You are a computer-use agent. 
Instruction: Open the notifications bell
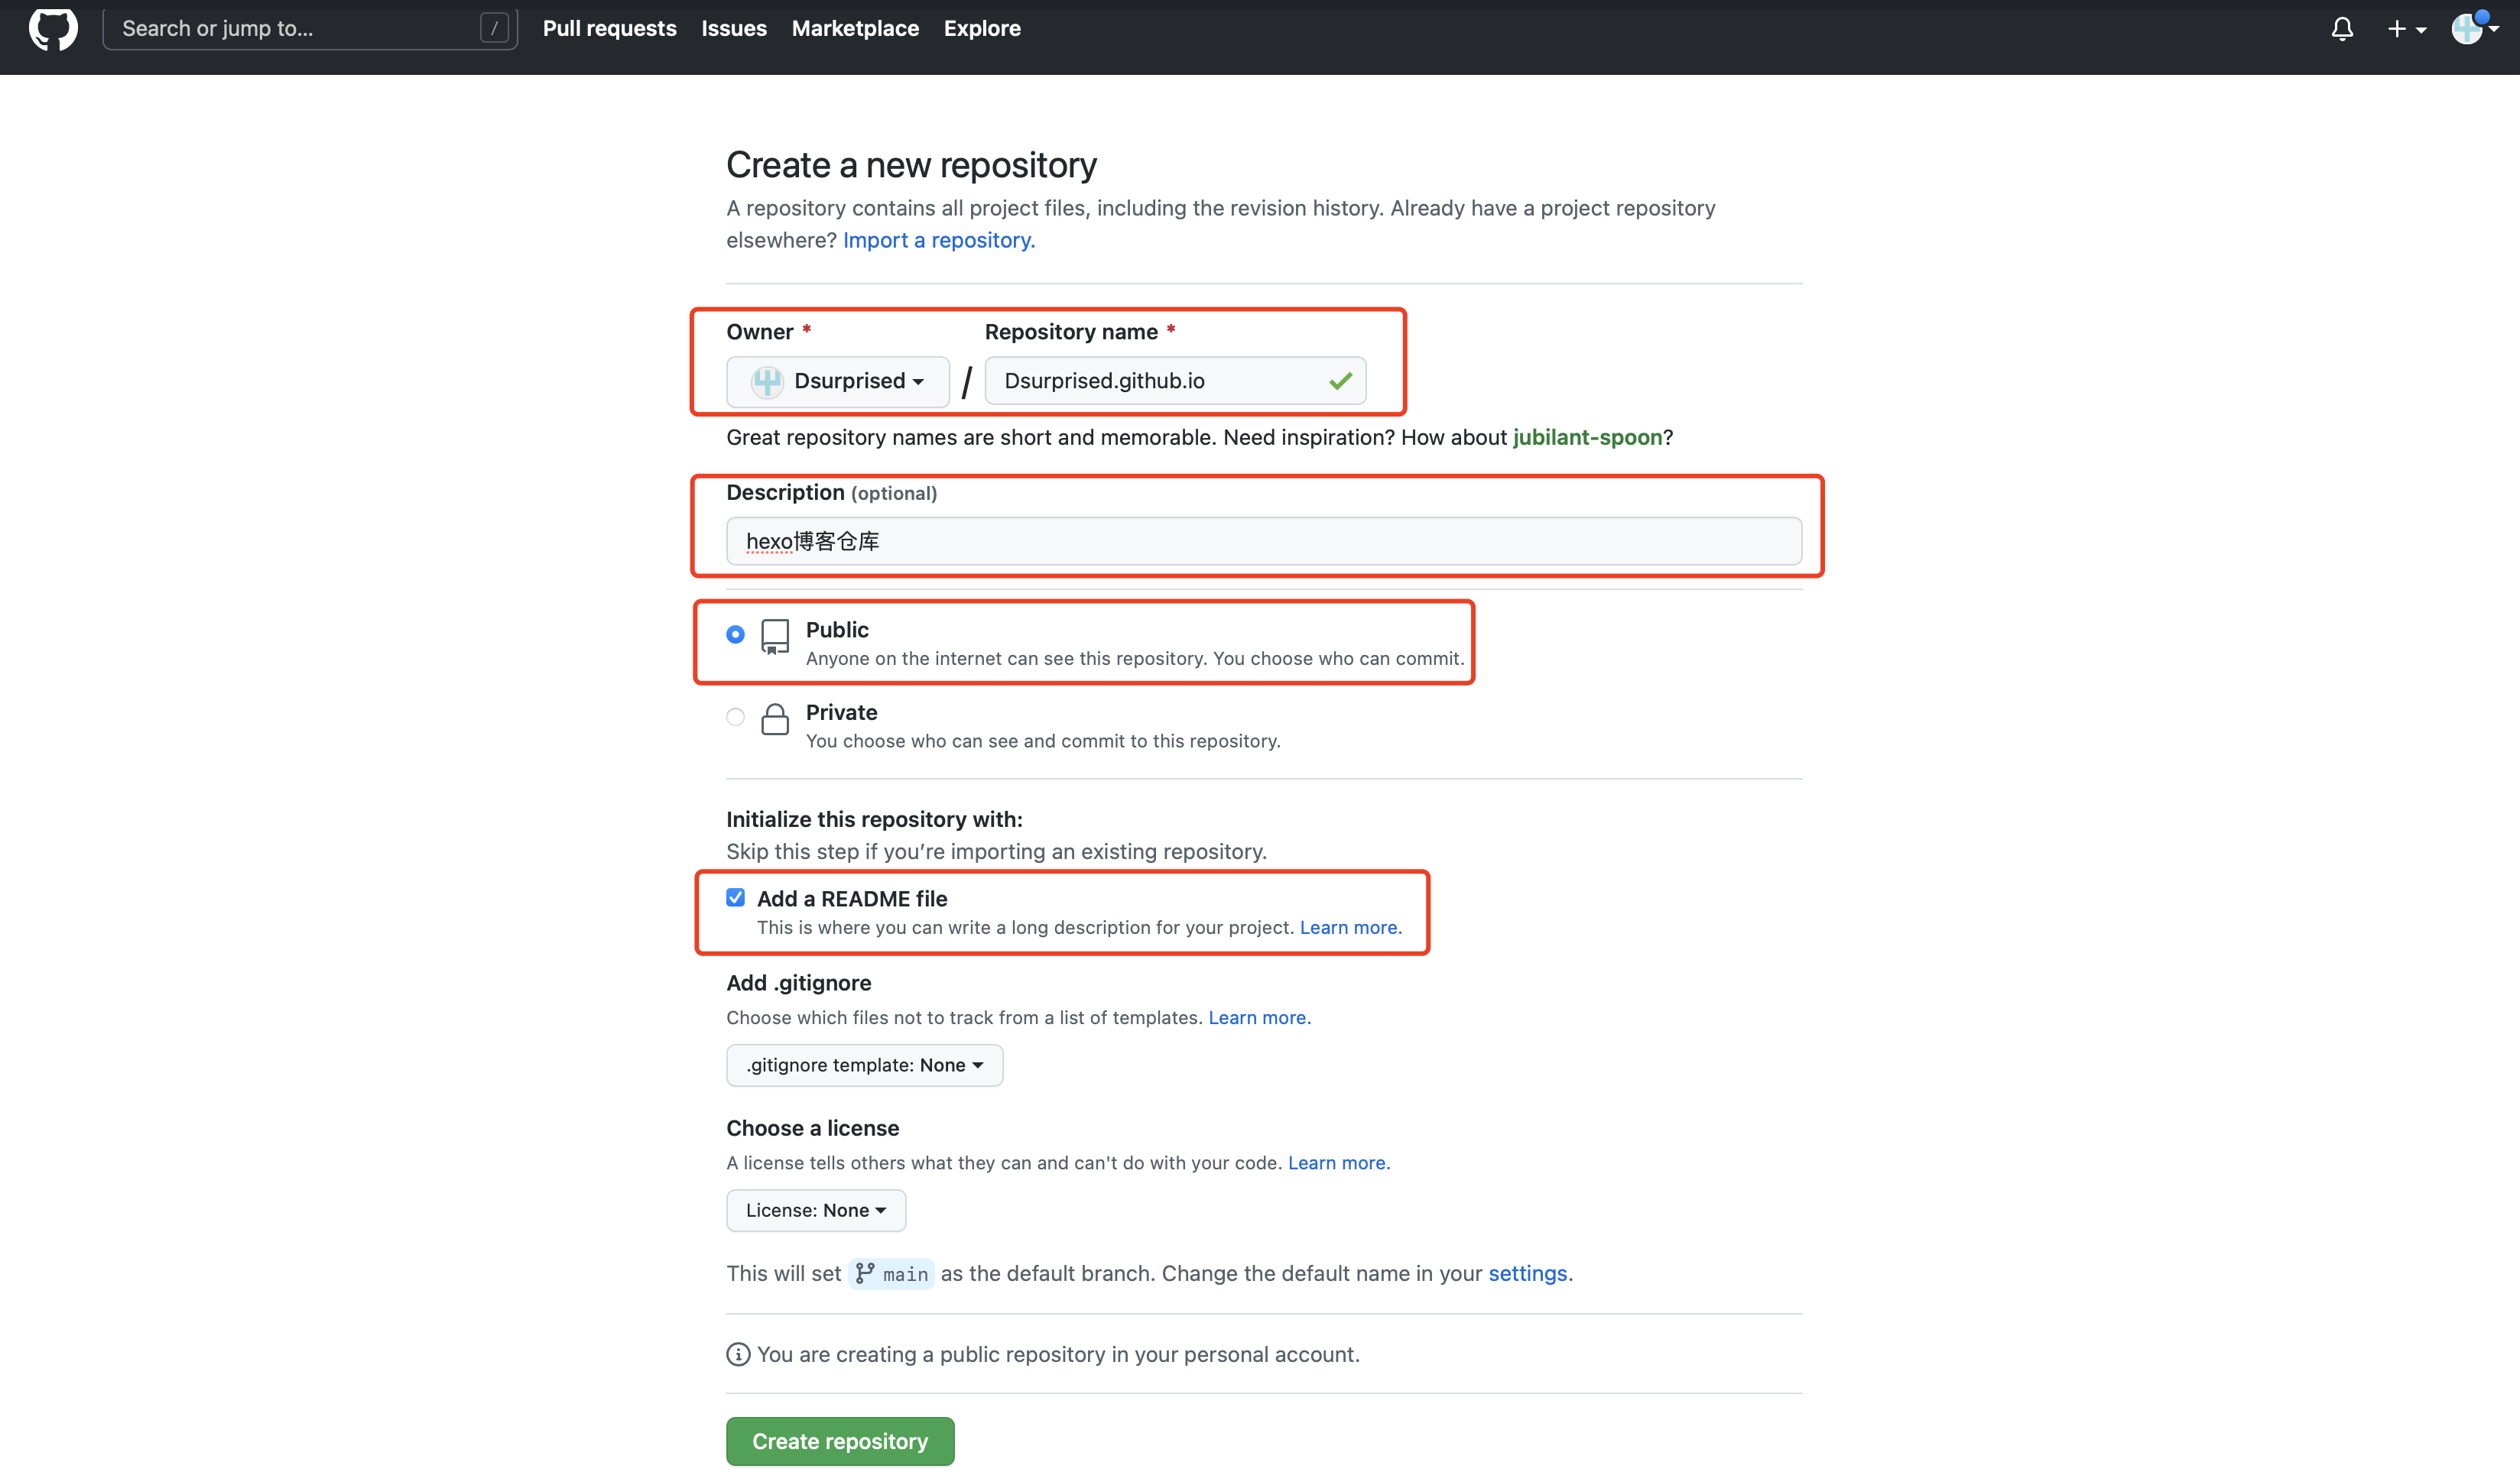pyautogui.click(x=2341, y=29)
